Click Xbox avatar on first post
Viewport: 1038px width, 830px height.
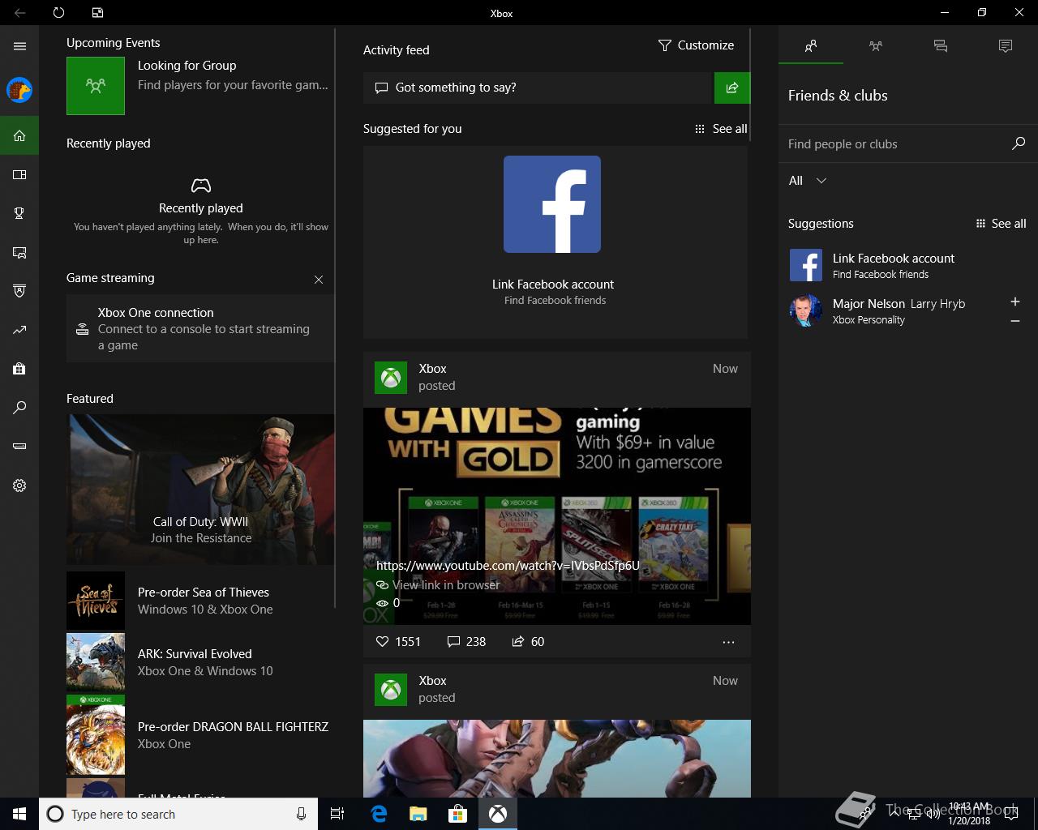(x=391, y=377)
